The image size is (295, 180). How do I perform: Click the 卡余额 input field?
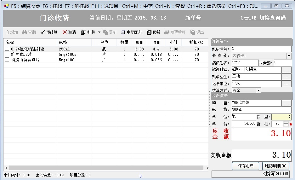pos(283,63)
